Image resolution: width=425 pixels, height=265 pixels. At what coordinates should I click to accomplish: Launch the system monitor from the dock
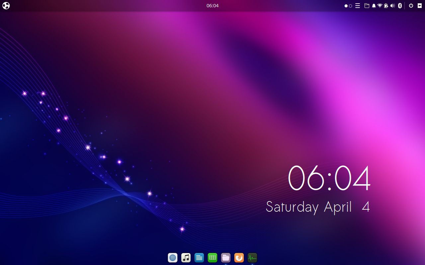coord(252,257)
